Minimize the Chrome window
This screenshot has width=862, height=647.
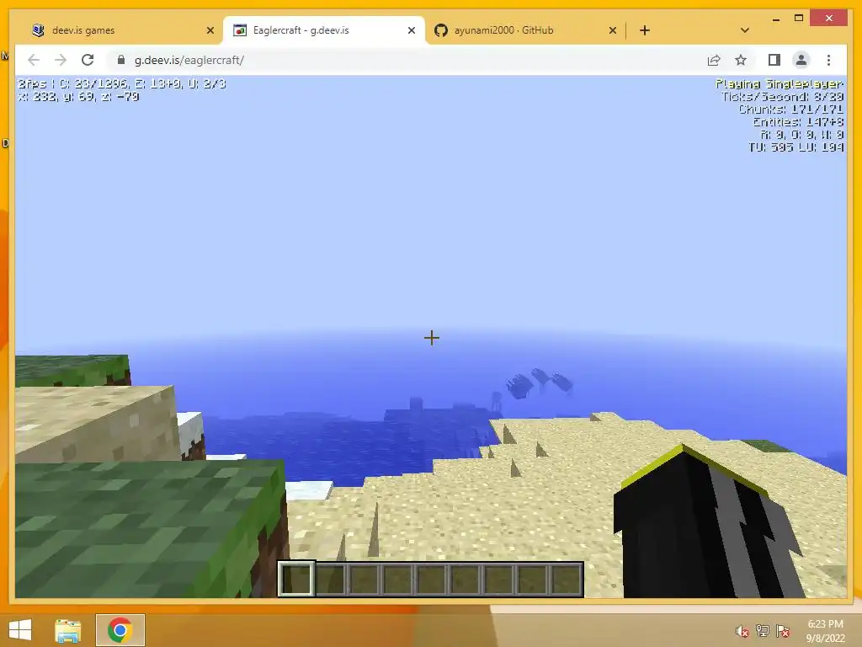(775, 19)
